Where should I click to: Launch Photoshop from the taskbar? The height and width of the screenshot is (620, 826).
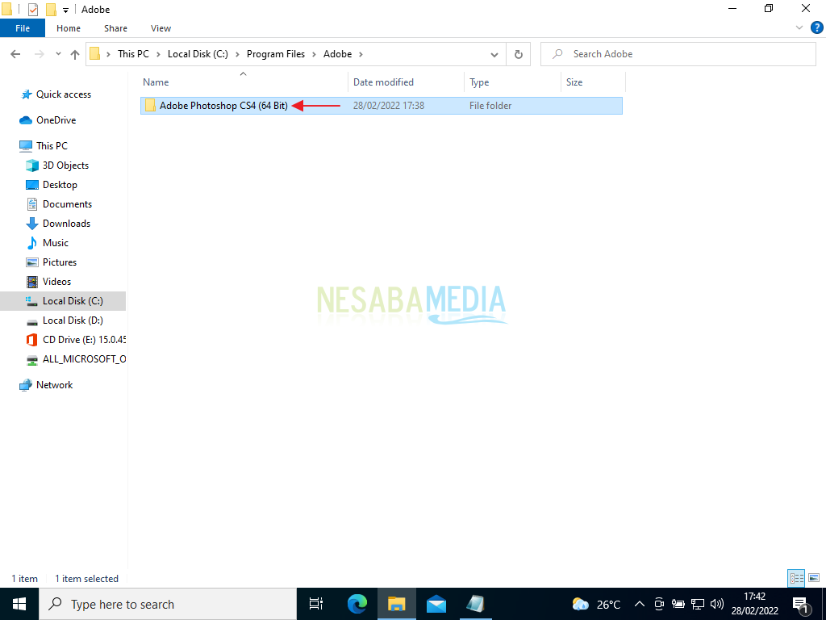(475, 604)
